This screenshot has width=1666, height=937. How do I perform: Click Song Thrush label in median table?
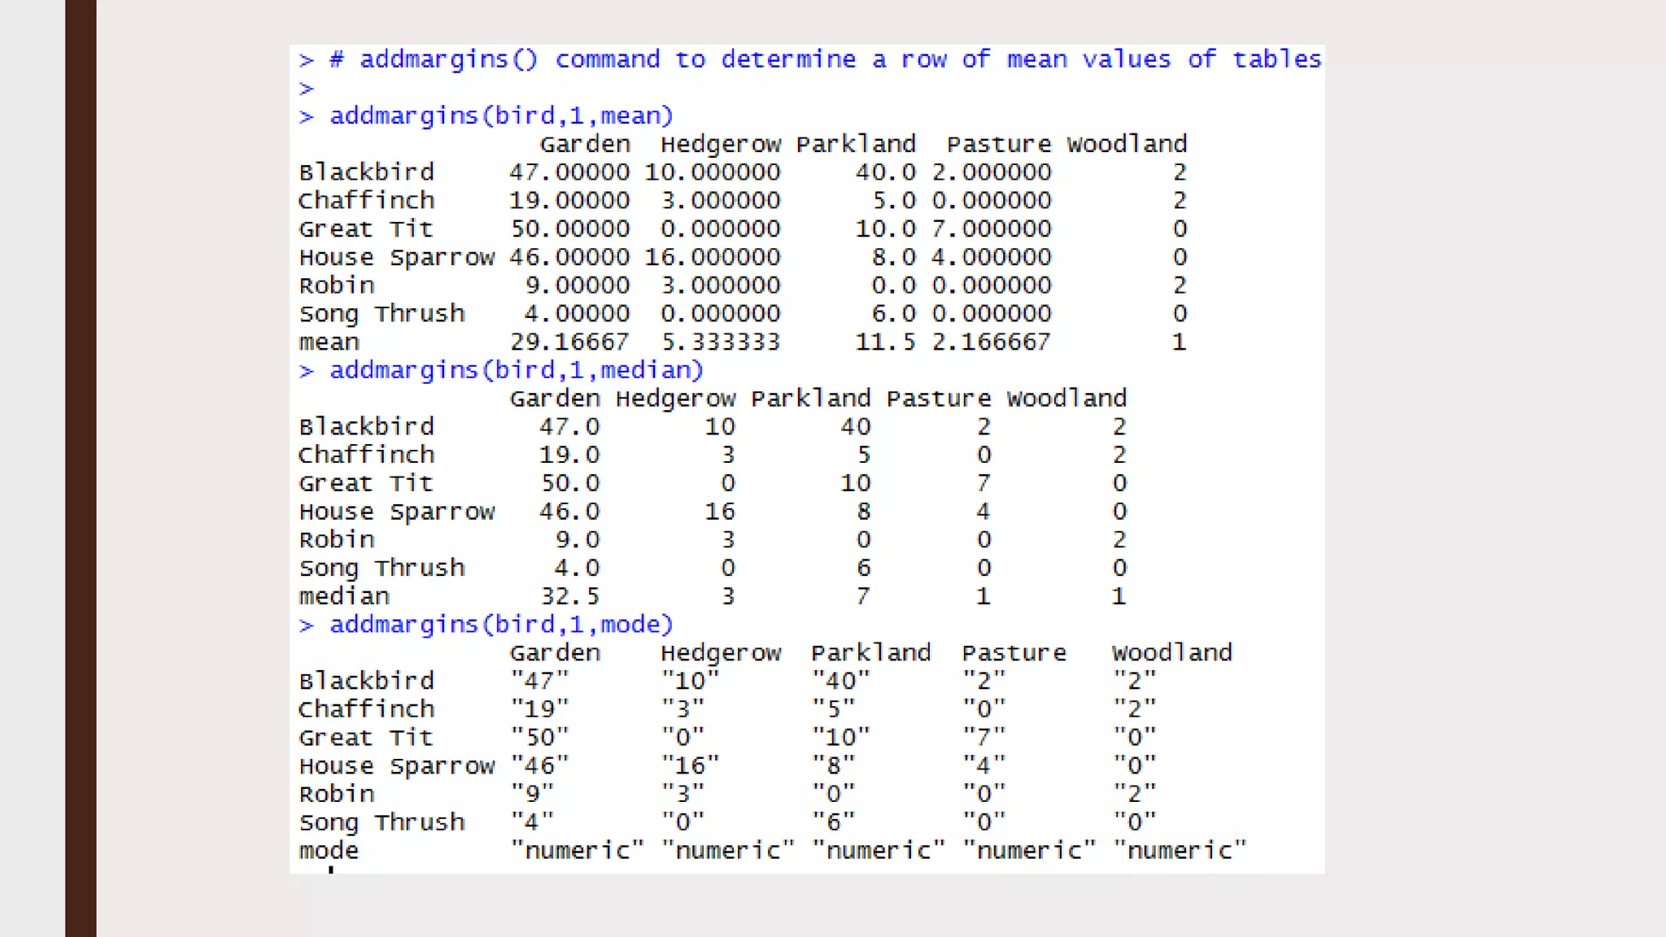[x=382, y=568]
